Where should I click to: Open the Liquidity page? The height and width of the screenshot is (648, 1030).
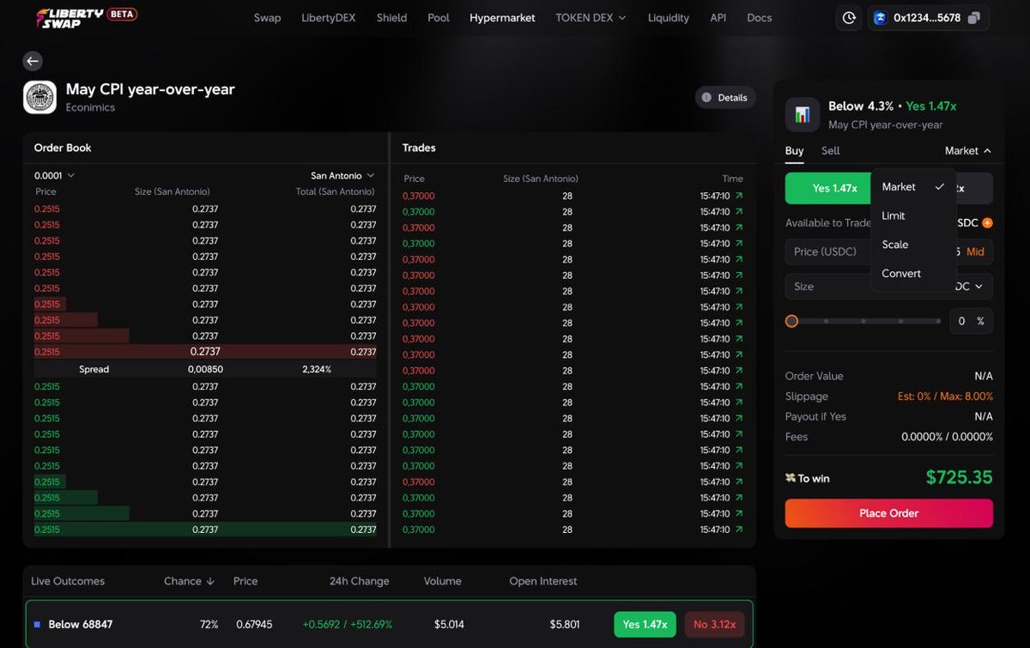669,17
